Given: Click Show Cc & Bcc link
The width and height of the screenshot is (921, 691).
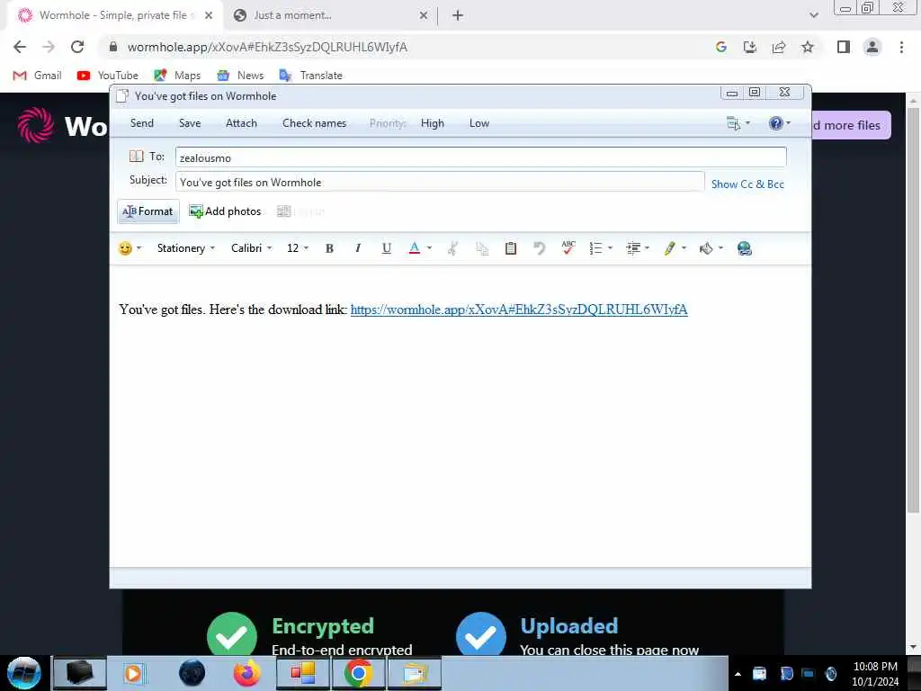Looking at the screenshot, I should pyautogui.click(x=747, y=184).
